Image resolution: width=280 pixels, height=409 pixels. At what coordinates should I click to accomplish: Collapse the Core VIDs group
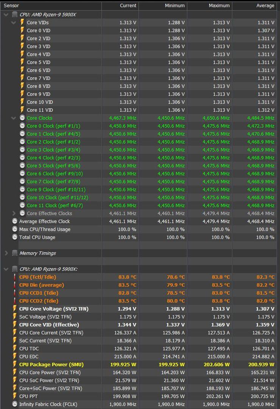pos(14,23)
